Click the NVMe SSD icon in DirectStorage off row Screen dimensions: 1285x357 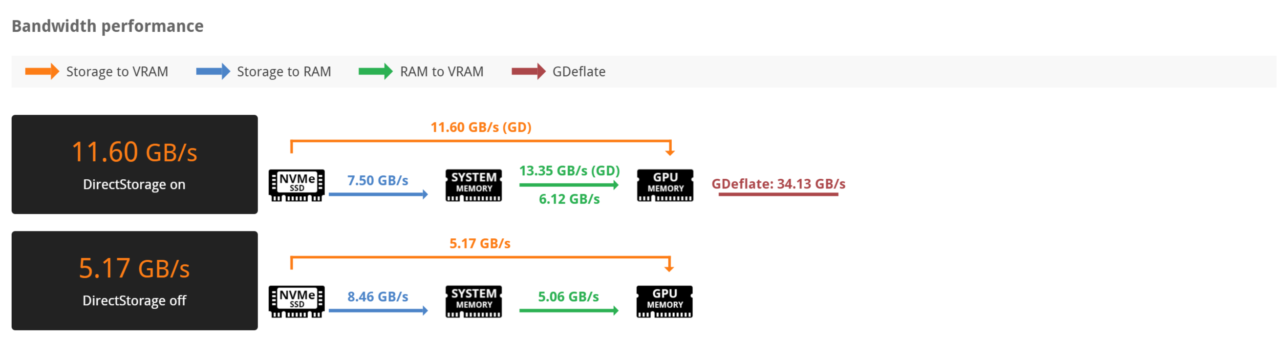[x=296, y=301]
